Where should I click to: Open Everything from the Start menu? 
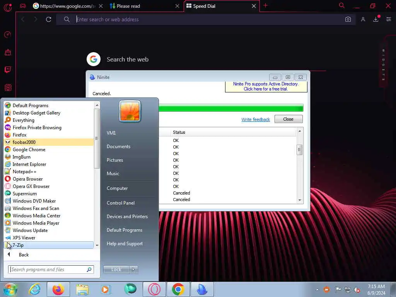(49, 120)
